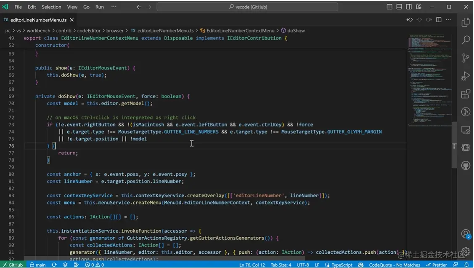Open the View menu
The width and height of the screenshot is (474, 268).
click(72, 7)
